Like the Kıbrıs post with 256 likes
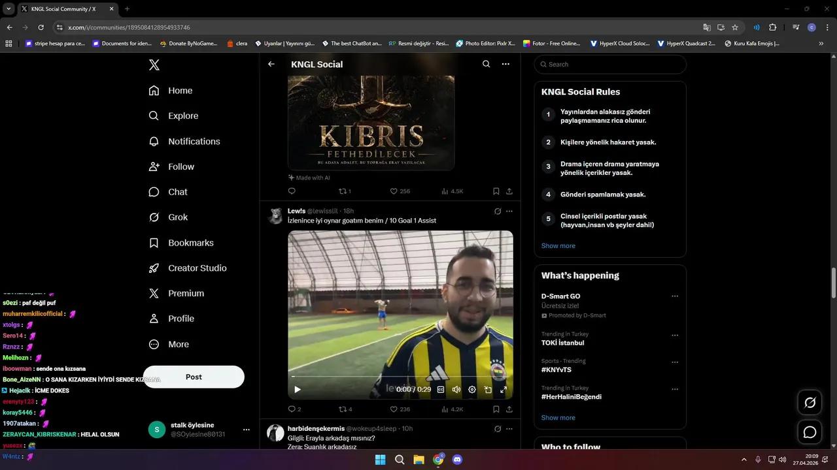The width and height of the screenshot is (837, 470). click(400, 191)
